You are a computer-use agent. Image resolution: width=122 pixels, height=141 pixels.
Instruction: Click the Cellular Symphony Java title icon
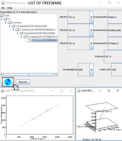coord(3,3)
